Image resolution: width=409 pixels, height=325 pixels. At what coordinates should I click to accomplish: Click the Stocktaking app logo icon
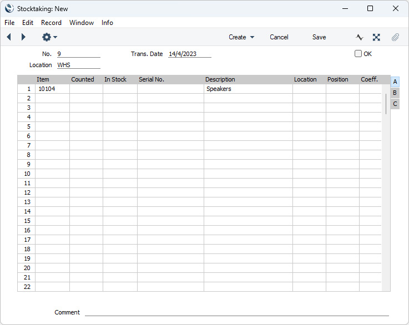9,8
